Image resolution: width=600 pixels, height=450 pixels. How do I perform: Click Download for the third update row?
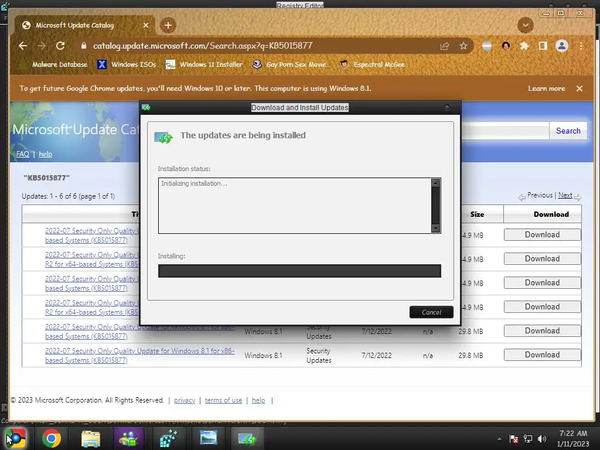point(542,283)
